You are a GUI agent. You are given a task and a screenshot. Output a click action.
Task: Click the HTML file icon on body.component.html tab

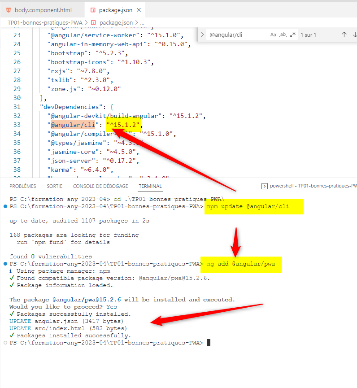pos(9,10)
